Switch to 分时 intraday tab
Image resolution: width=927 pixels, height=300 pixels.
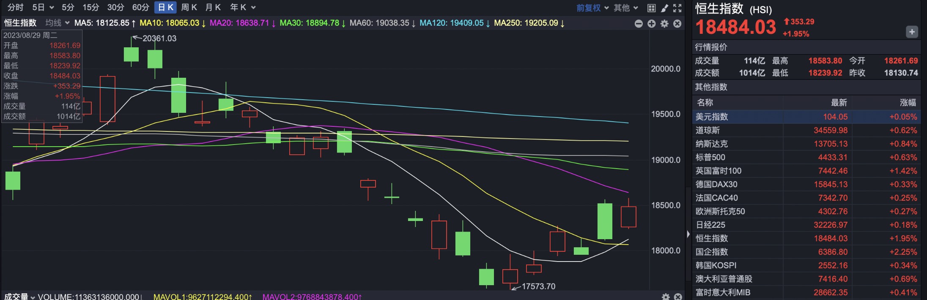point(15,8)
